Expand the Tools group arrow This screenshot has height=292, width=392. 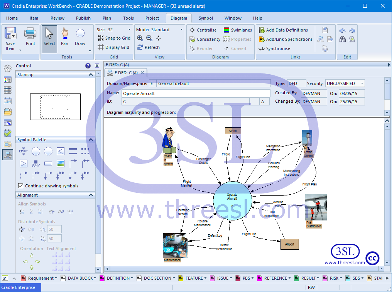point(90,51)
